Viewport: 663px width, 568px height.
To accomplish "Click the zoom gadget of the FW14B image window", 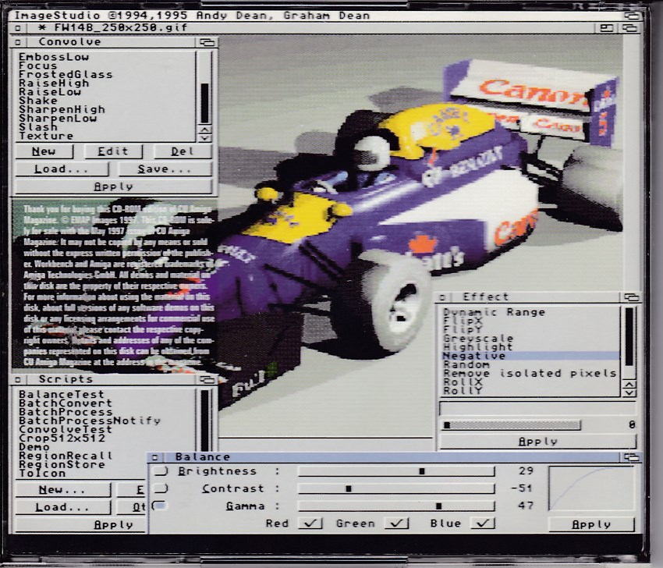I will tap(606, 28).
